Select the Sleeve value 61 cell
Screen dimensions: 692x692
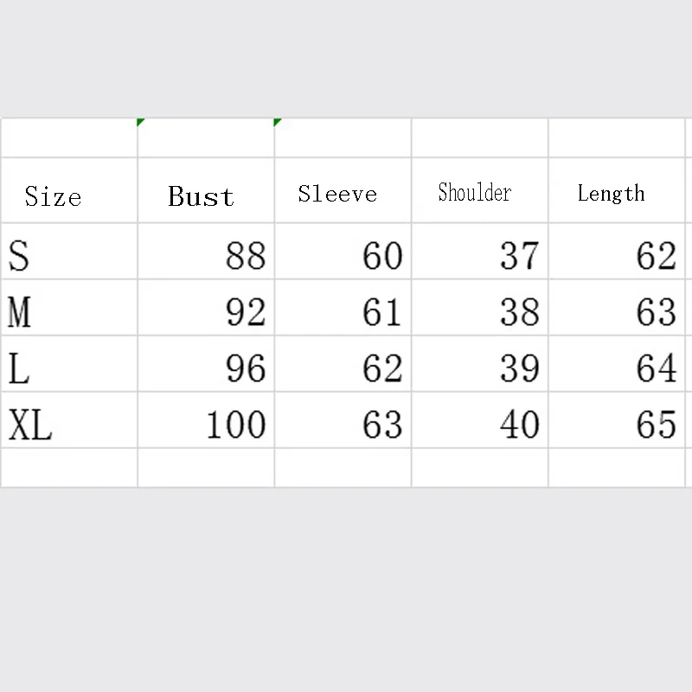(x=343, y=308)
